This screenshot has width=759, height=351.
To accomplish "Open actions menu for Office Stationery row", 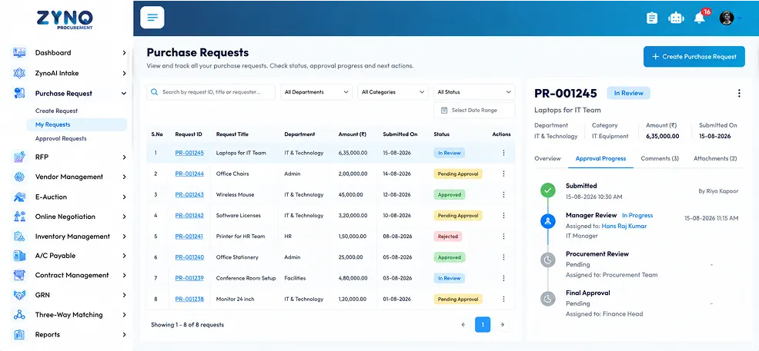I will (x=503, y=257).
